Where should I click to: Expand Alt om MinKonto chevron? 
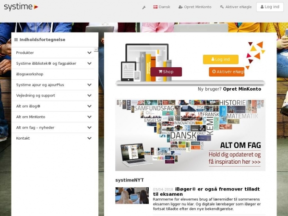coord(89,117)
